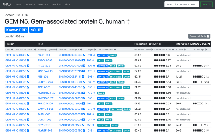This screenshot has height=133, width=215.
Task: Click info icon beside Transcript Symbol header
Action: [x=56, y=50]
